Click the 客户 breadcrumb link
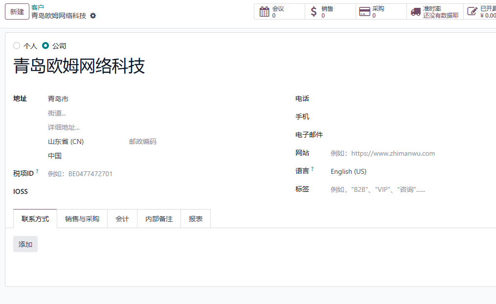The width and height of the screenshot is (496, 304). [x=38, y=7]
